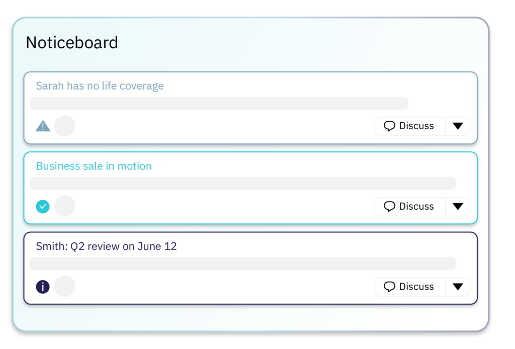The image size is (515, 349).
Task: Click the Noticeboard heading
Action: [72, 43]
